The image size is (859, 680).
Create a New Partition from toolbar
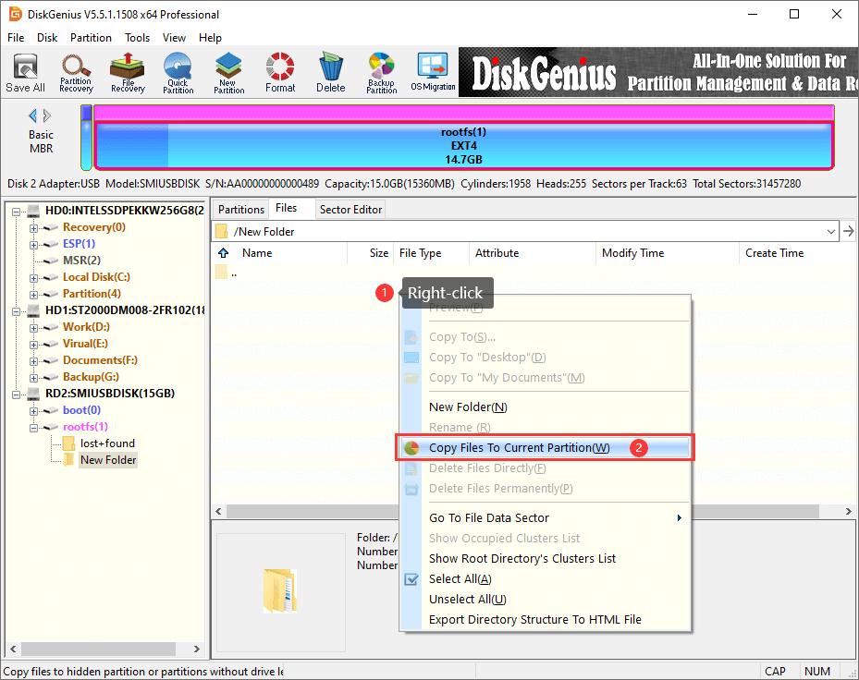229,73
